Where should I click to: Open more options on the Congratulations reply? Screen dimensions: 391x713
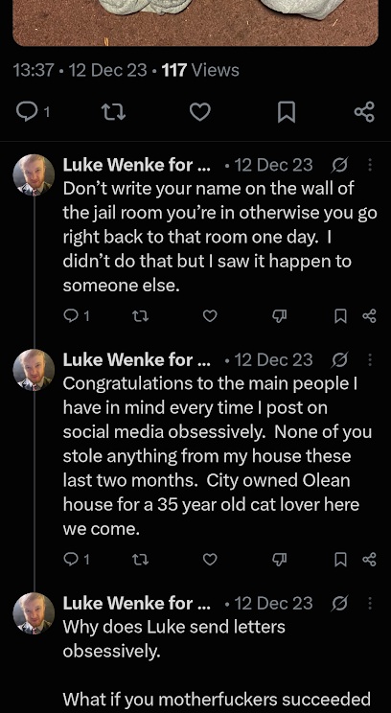tap(370, 359)
